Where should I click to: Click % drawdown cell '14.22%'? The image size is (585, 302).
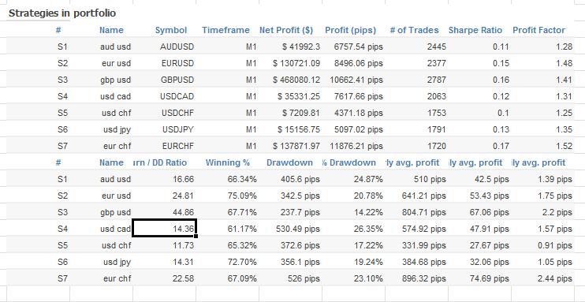click(368, 212)
